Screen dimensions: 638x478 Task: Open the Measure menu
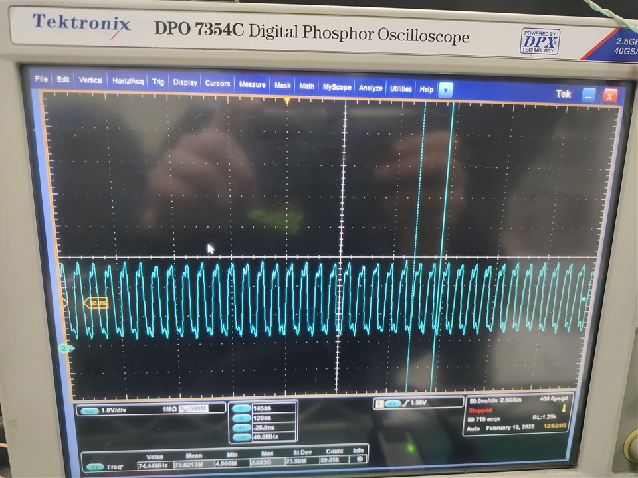click(x=253, y=84)
